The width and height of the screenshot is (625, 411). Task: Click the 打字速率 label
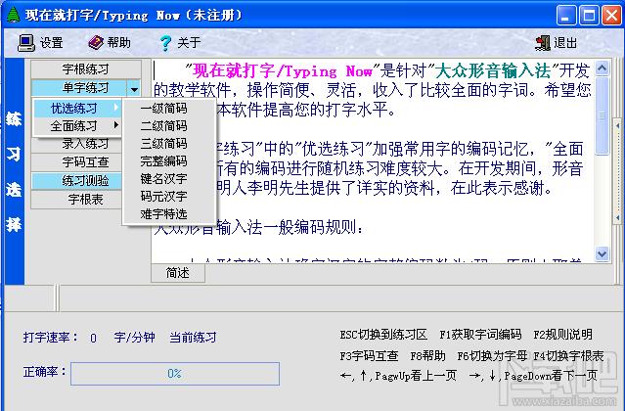(51, 338)
